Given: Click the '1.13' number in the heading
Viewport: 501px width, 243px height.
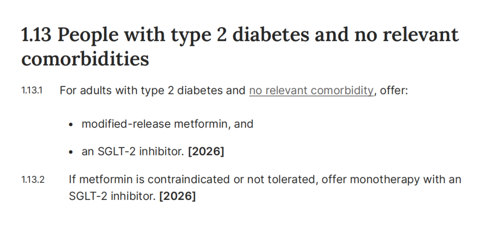Looking at the screenshot, I should point(36,35).
